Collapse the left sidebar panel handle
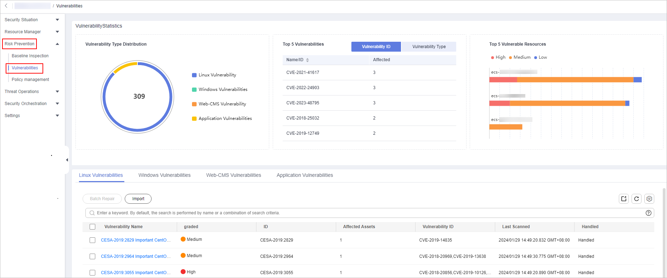This screenshot has width=667, height=278. (67, 160)
